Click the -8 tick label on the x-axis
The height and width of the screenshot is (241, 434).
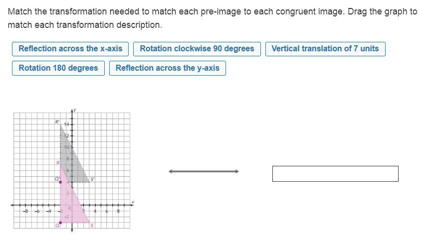pos(26,211)
